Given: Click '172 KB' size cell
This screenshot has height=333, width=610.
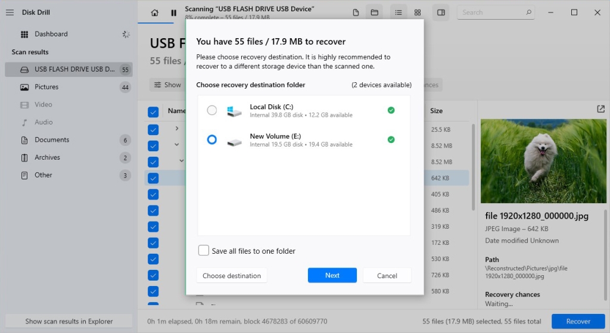Looking at the screenshot, I should (440, 242).
